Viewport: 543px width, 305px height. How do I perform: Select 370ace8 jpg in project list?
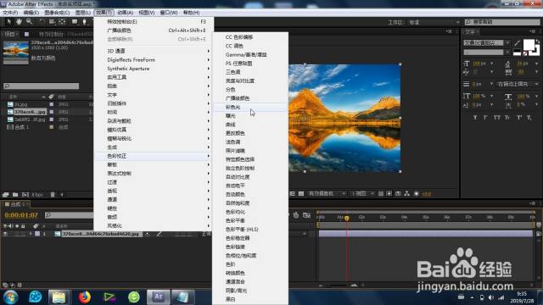[29, 112]
